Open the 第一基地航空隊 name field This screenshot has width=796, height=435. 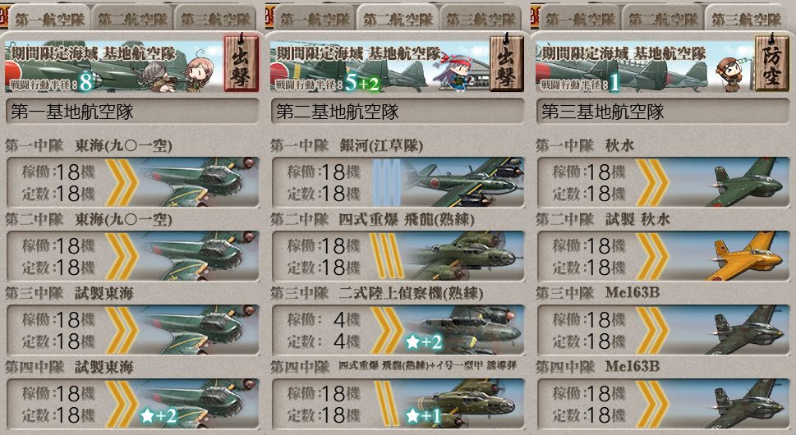coord(132,112)
